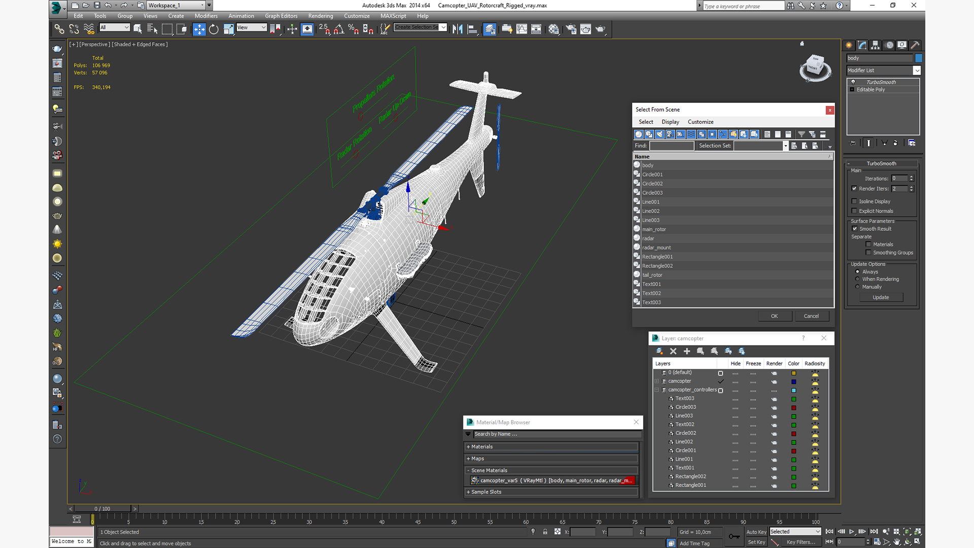Click the Angle Snap toggle icon
Image resolution: width=974 pixels, height=548 pixels.
pos(339,29)
